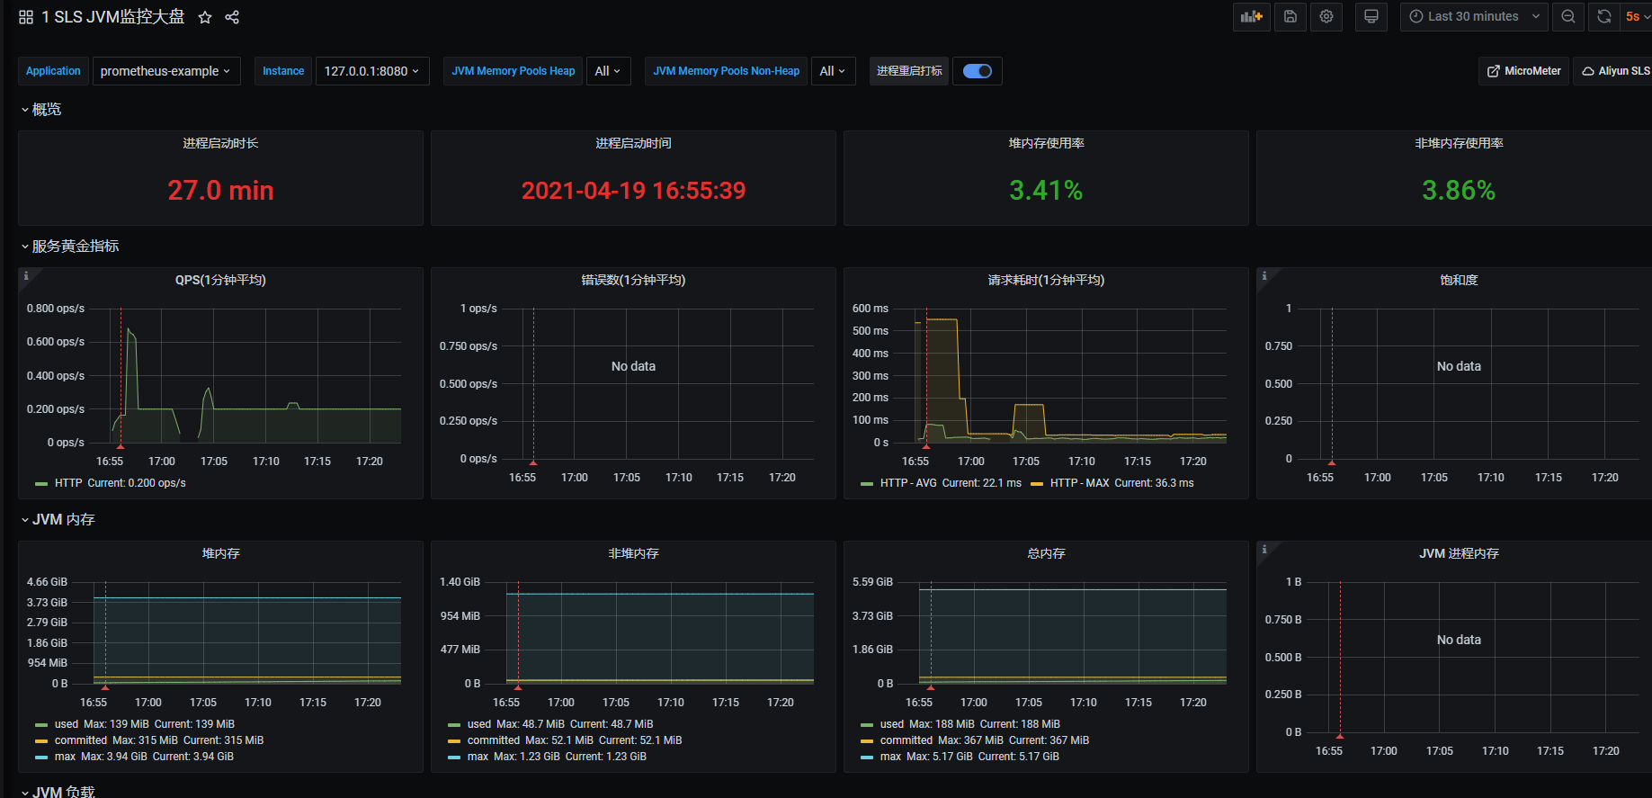The height and width of the screenshot is (798, 1652).
Task: Open dashboard settings gear
Action: tap(1326, 17)
